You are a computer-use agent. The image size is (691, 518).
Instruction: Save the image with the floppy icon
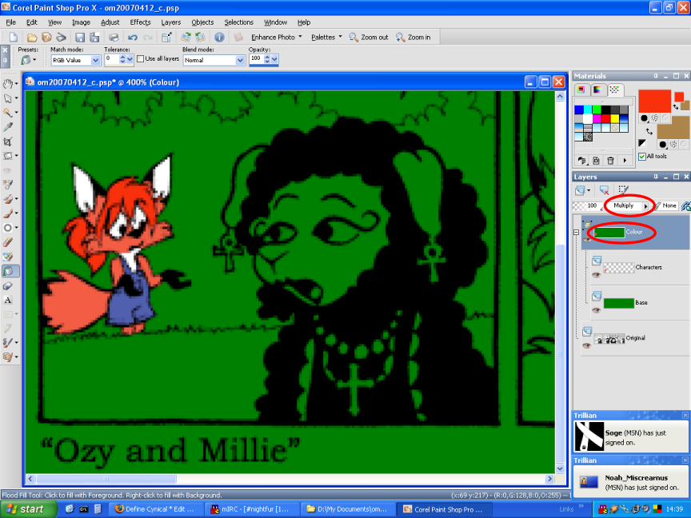coord(80,38)
